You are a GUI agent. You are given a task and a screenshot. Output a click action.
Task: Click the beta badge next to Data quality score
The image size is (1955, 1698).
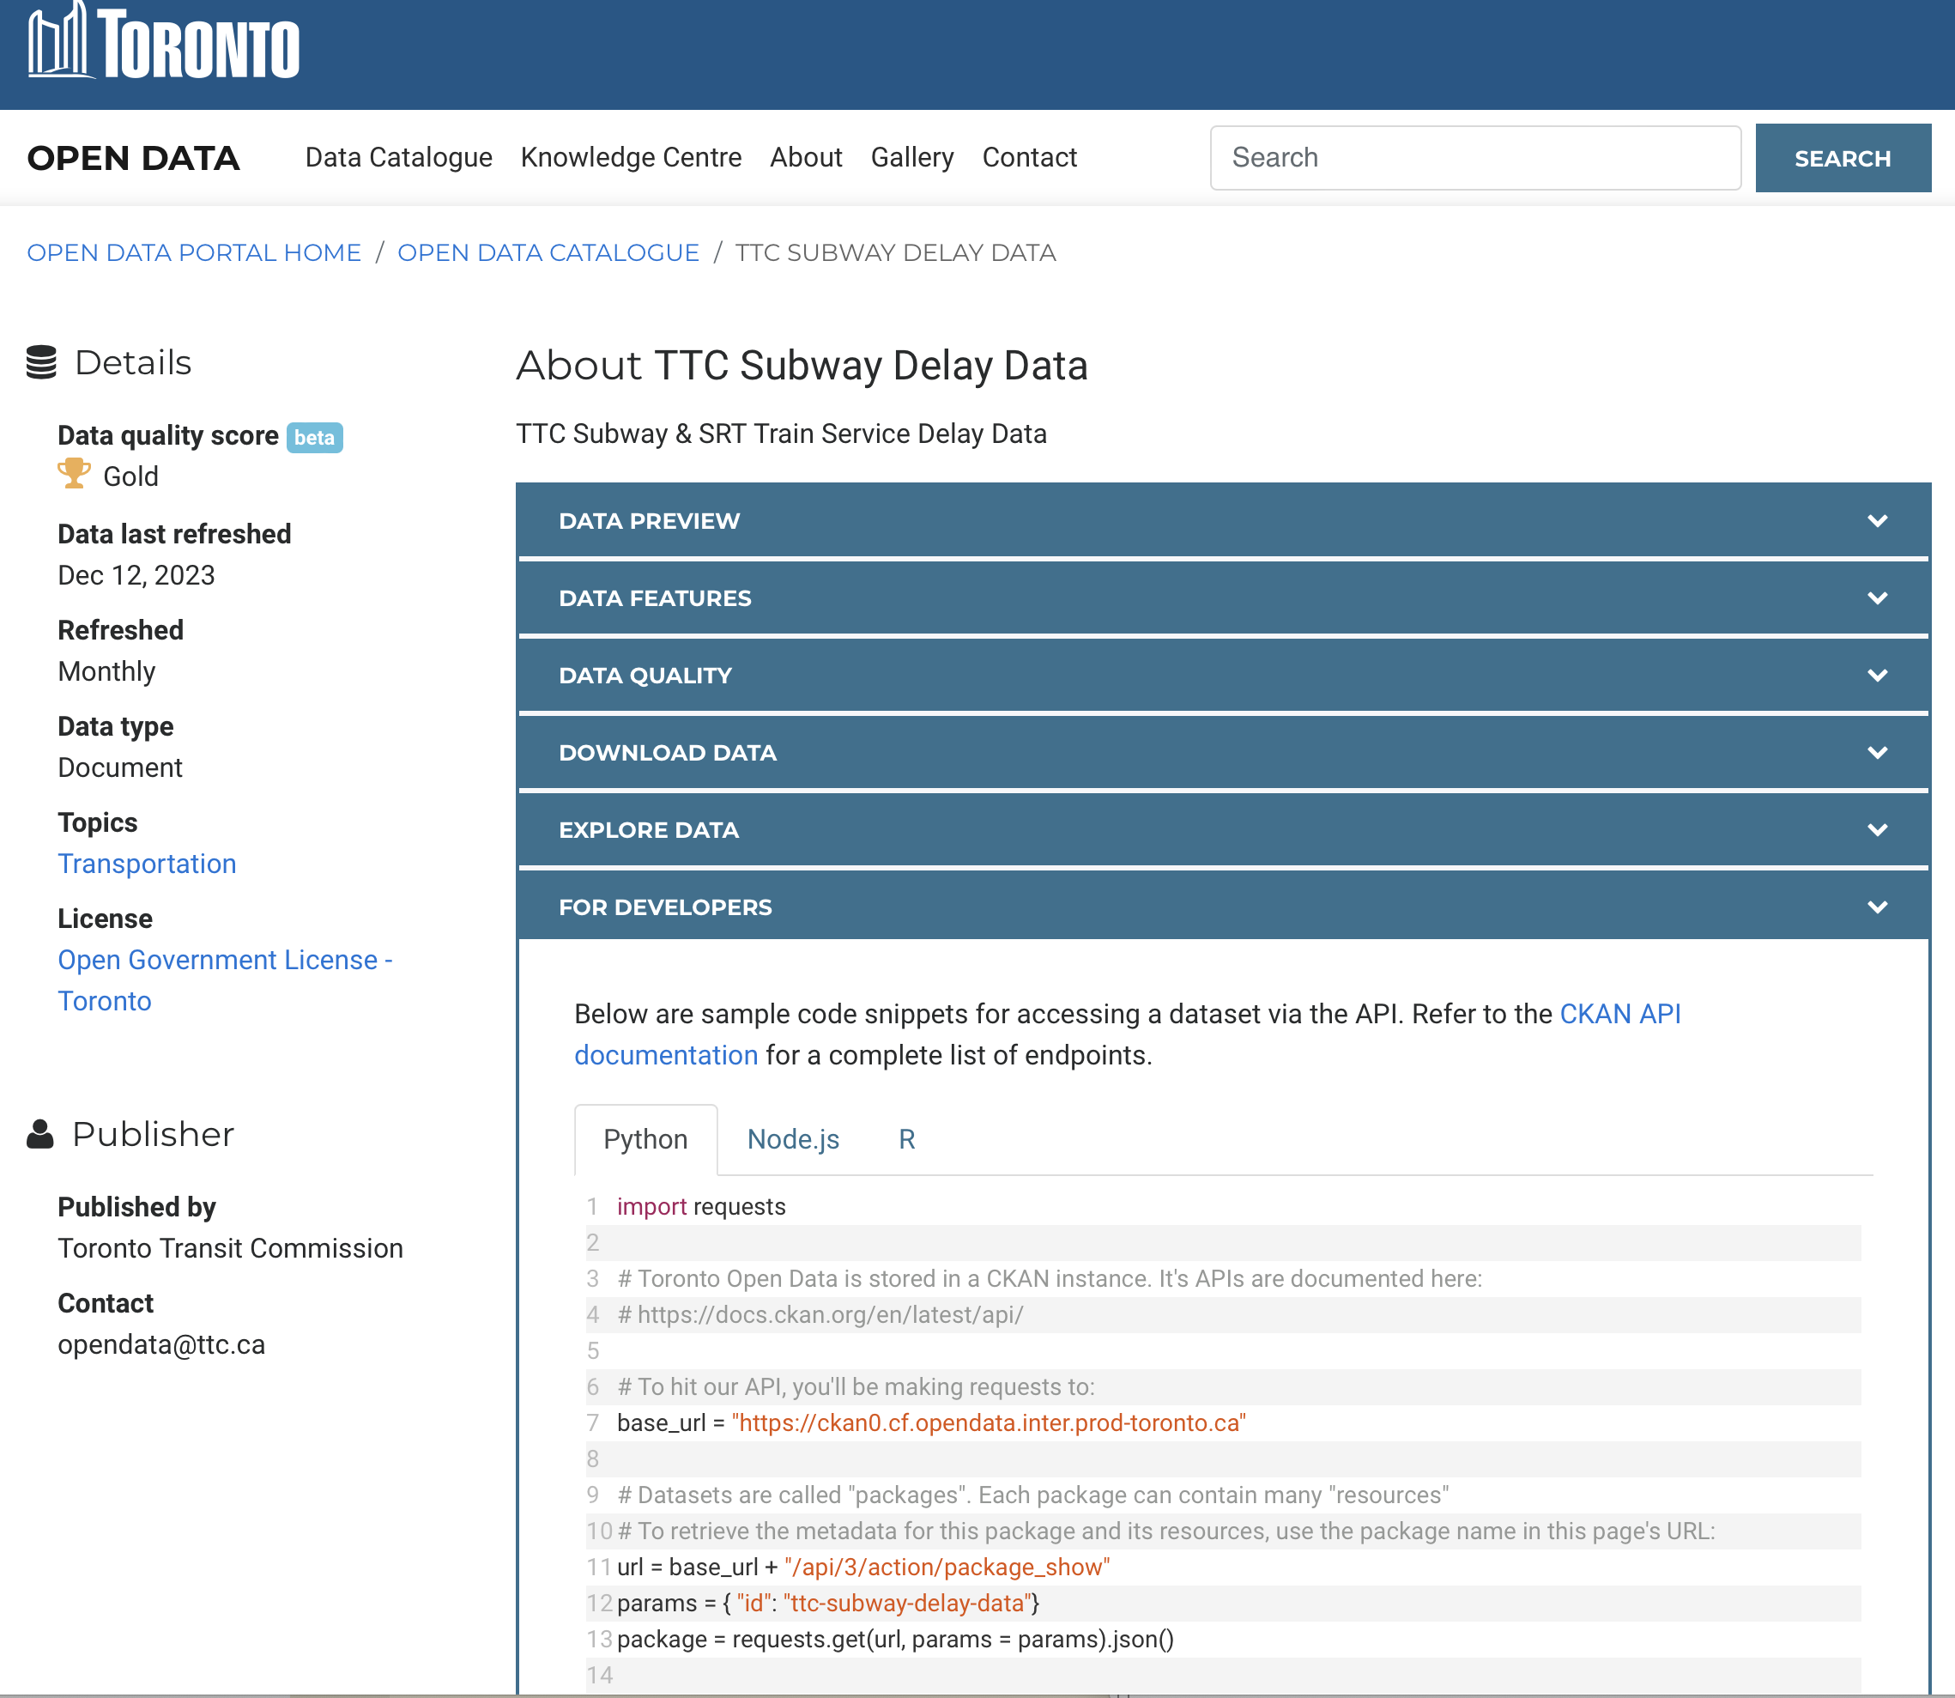(x=314, y=437)
